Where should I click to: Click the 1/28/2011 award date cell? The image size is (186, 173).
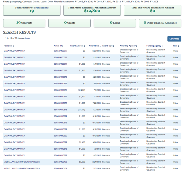pos(97,71)
